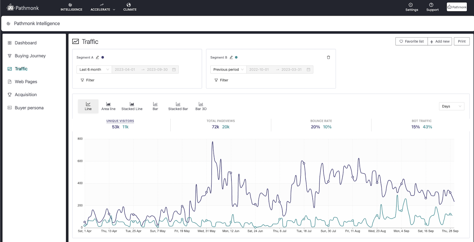Choose the Bar 3D chart type
474x242 pixels.
[x=201, y=106]
